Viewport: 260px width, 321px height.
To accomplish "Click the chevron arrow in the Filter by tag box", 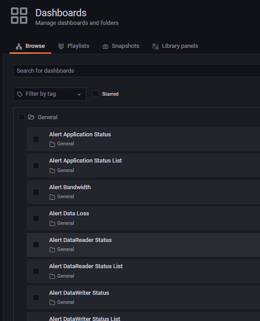I will coord(79,94).
